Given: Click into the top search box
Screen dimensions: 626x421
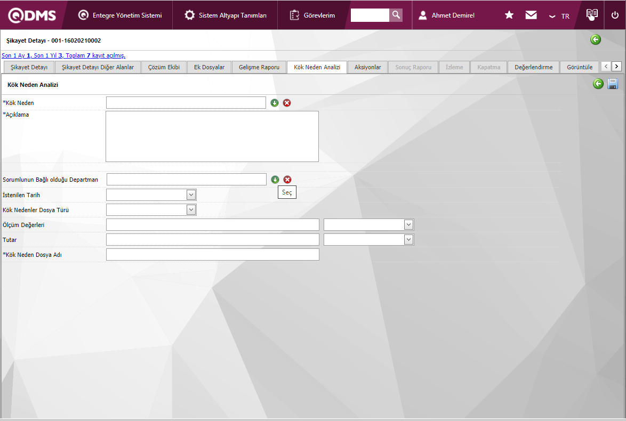Looking at the screenshot, I should 370,15.
